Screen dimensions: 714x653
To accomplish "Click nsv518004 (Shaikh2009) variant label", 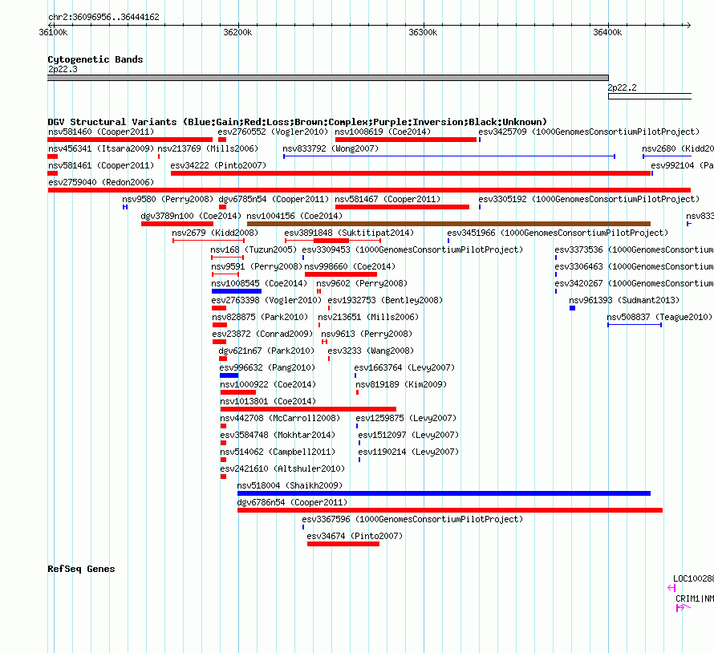I will pyautogui.click(x=290, y=485).
